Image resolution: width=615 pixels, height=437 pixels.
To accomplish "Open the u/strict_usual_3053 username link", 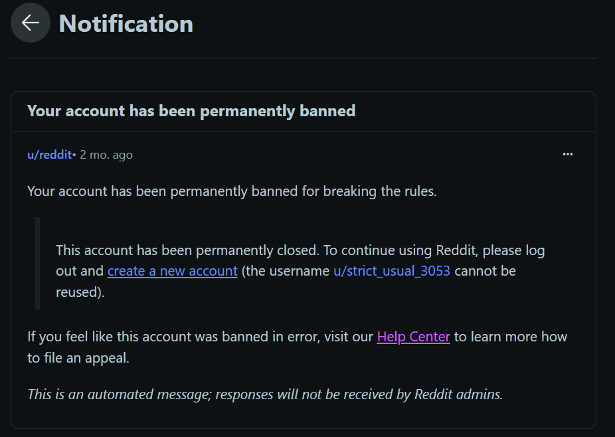I will (x=392, y=271).
